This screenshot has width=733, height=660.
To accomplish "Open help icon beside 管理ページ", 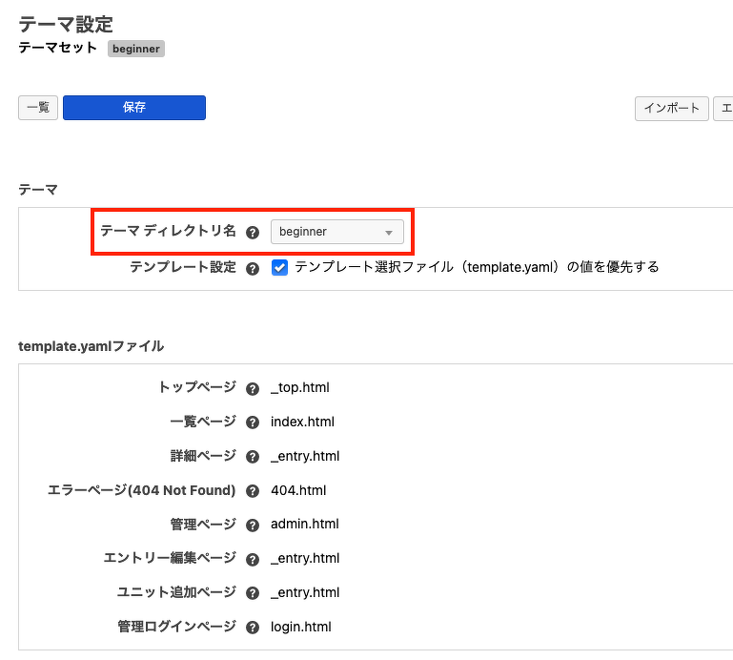I will tap(253, 525).
